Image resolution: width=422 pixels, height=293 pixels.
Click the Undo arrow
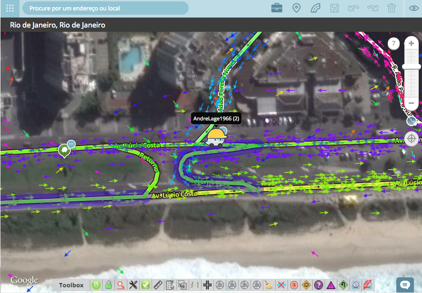354,8
